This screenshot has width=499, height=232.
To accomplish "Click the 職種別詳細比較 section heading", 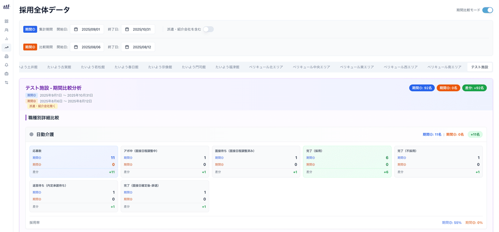I will [x=44, y=117].
